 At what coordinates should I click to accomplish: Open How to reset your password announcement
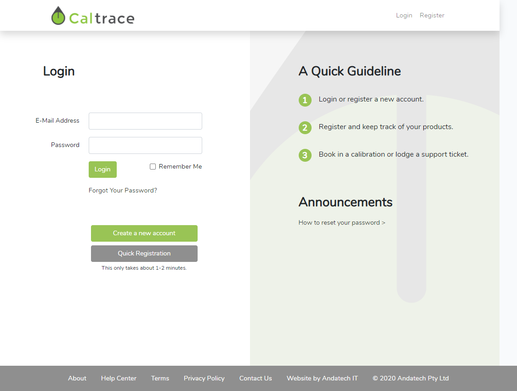point(342,222)
